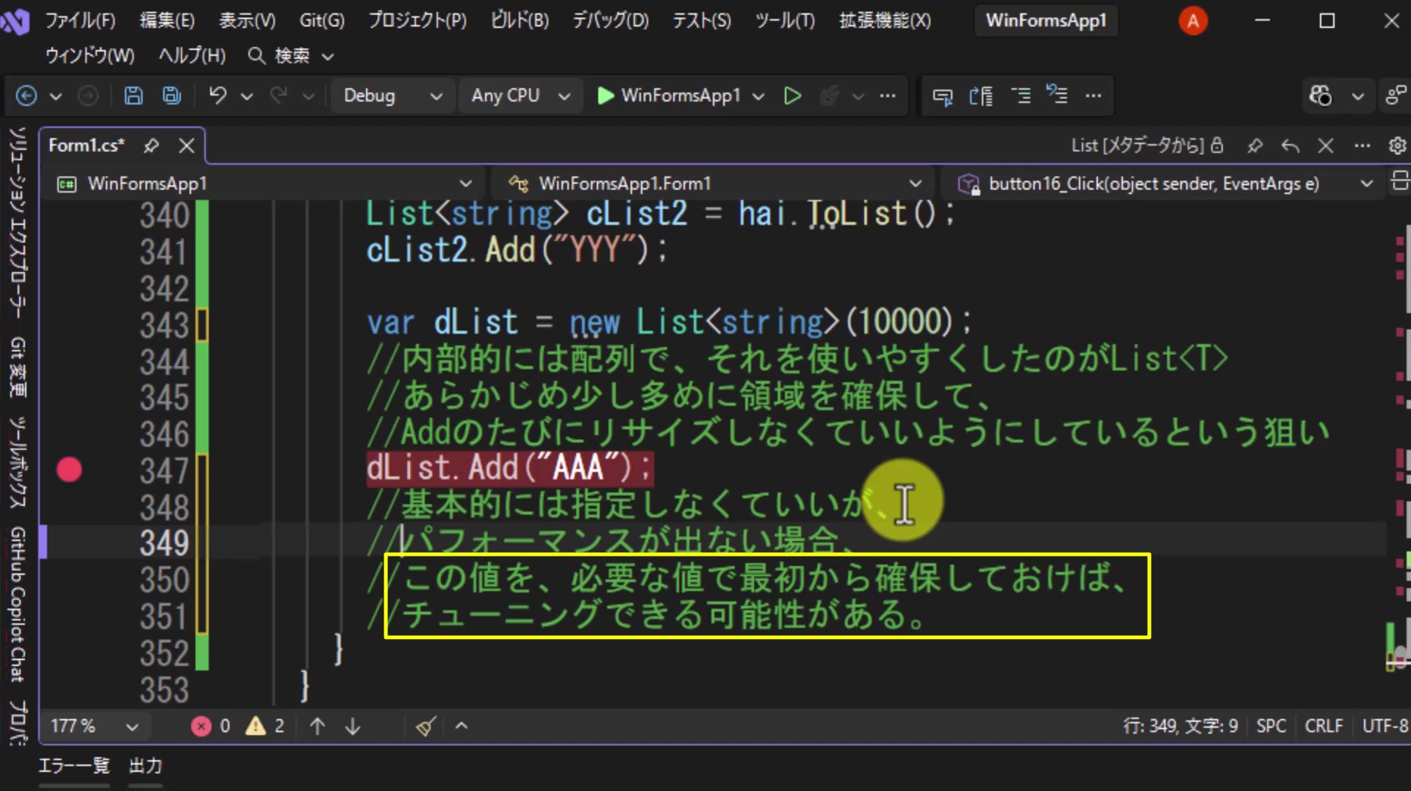Jump to the next issue with the down arrow

point(353,726)
